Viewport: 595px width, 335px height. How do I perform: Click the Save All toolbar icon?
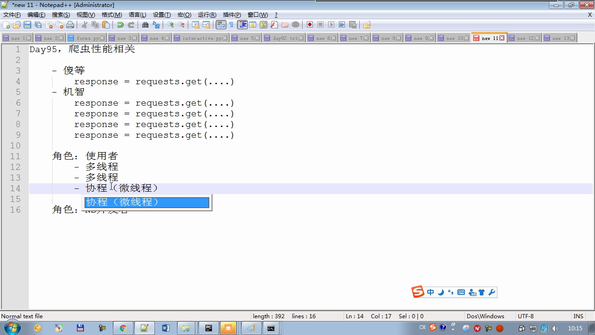coord(38,25)
